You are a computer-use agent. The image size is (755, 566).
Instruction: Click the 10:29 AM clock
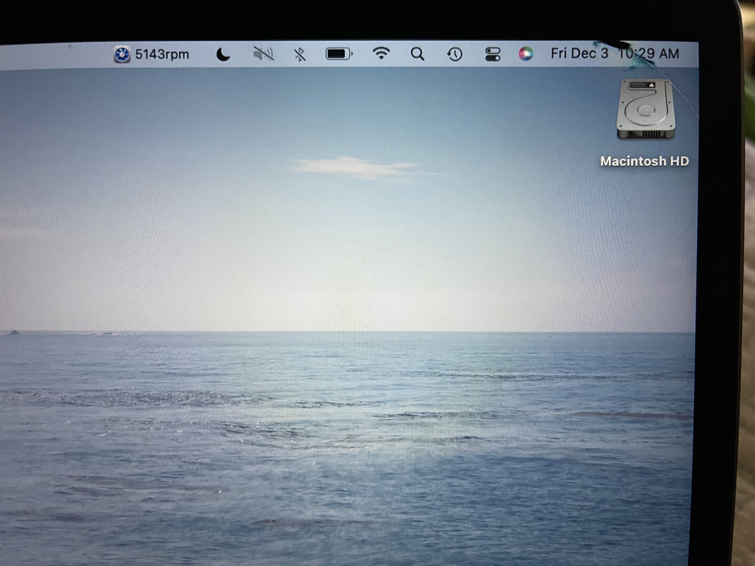tap(649, 54)
